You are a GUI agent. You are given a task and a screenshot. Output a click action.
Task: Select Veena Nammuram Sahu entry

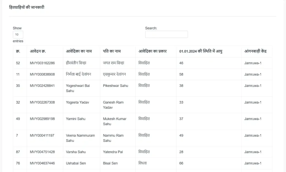pos(80,138)
